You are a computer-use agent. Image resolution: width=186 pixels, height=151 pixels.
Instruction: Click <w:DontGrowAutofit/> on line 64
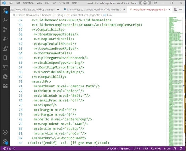pos(53,53)
